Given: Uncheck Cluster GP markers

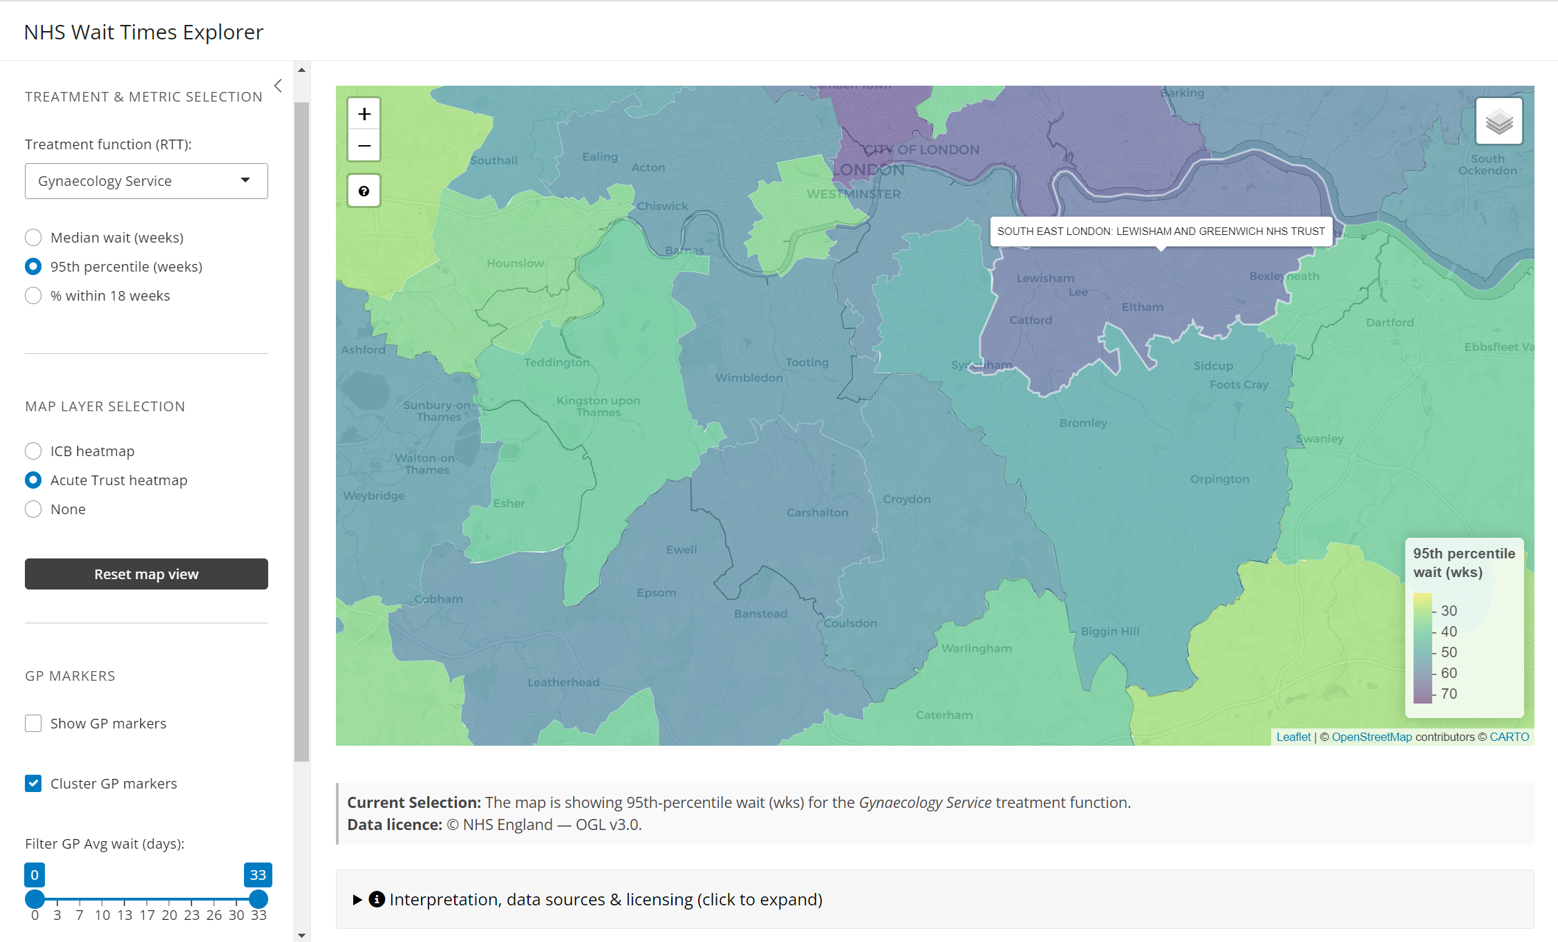Looking at the screenshot, I should 33,783.
